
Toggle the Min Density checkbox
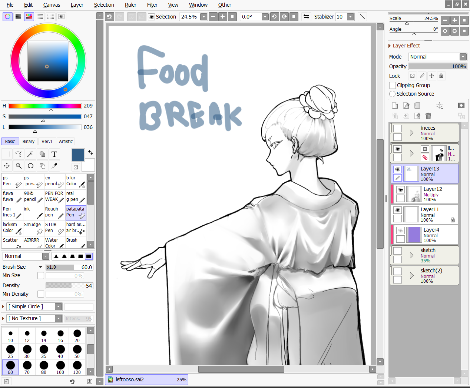coord(41,294)
